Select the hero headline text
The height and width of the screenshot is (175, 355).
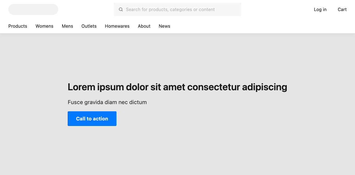click(177, 87)
